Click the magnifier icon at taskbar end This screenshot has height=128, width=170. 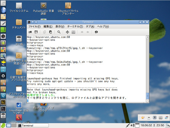coord(168,125)
